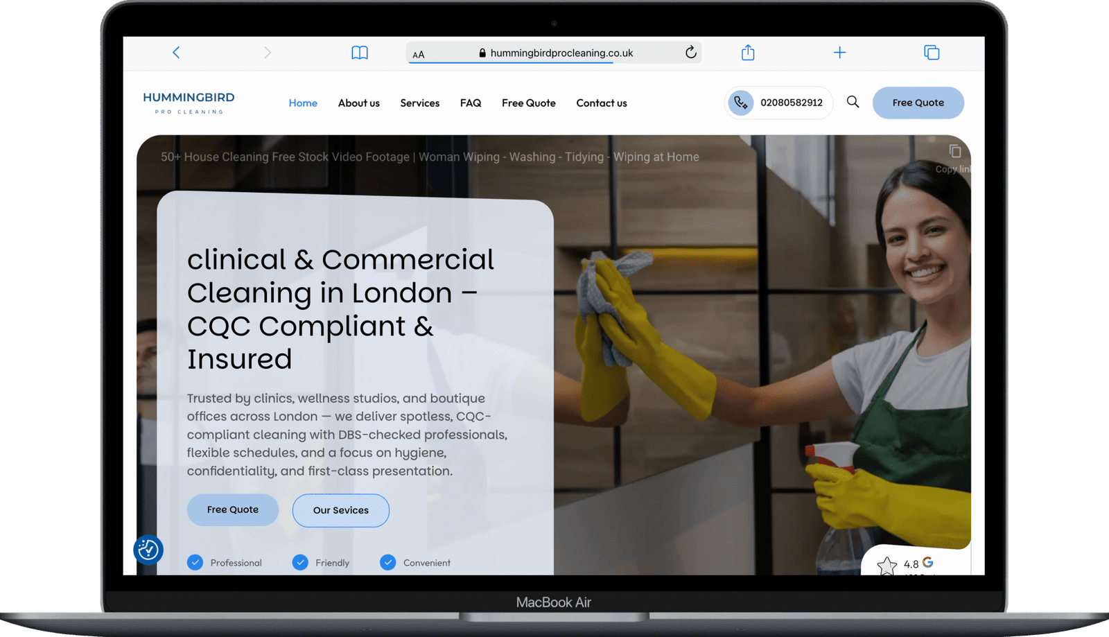Click the website search magnifier icon
This screenshot has height=637, width=1109.
(853, 102)
